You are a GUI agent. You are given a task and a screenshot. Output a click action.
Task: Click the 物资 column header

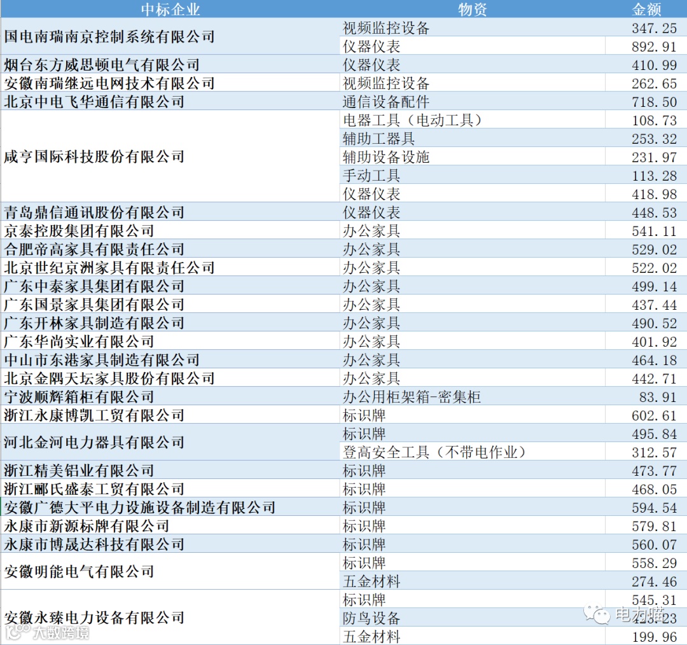click(x=472, y=9)
